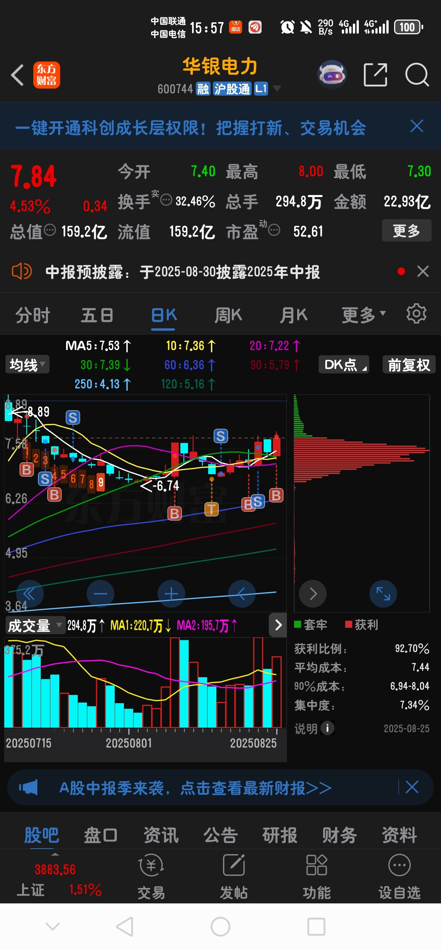Close the 科创成长层 promotion banner
Viewport: 441px width, 950px height.
coord(417,126)
